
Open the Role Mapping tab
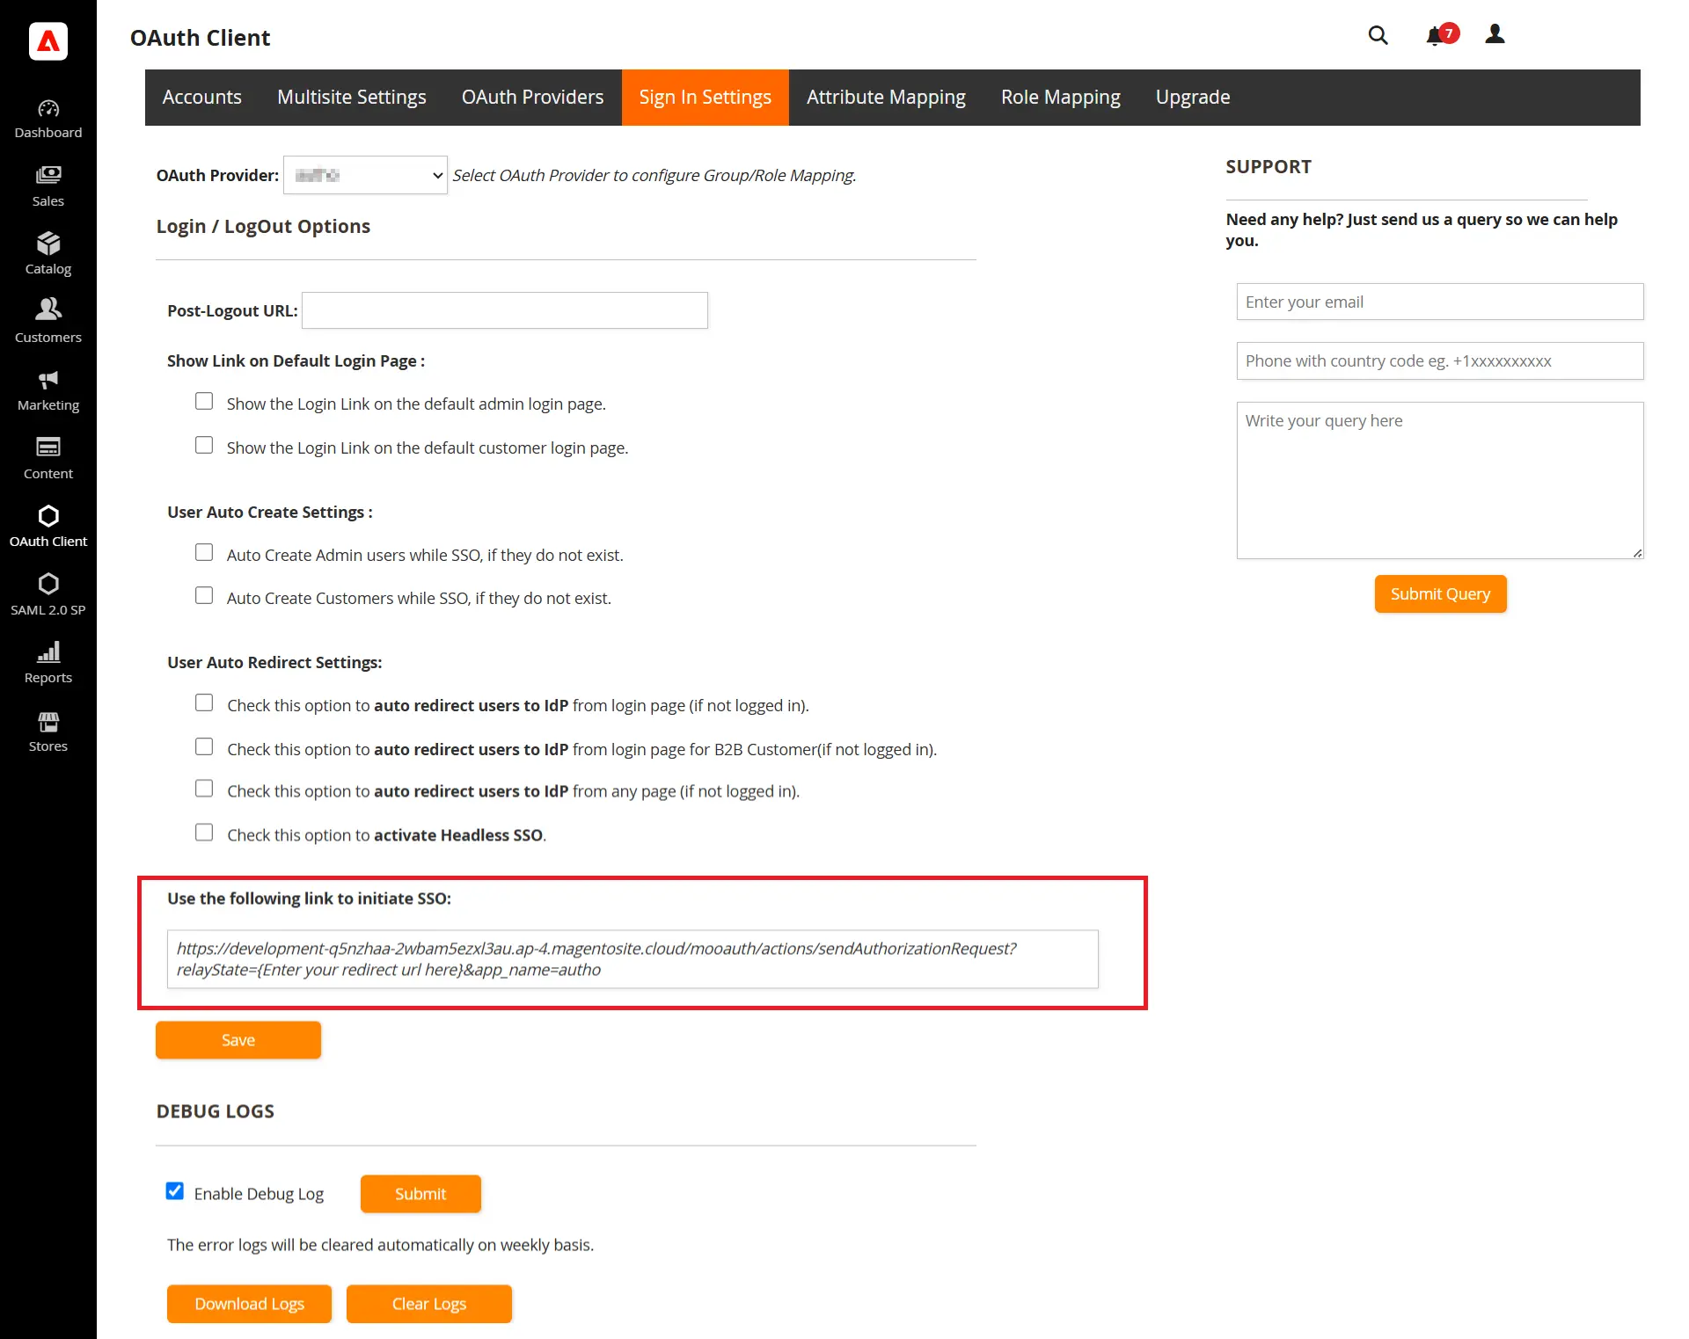click(1060, 98)
